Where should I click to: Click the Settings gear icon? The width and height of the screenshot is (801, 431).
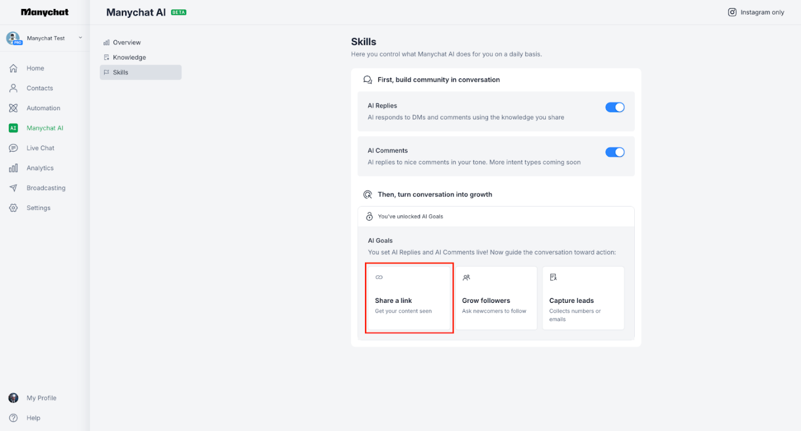[13, 208]
